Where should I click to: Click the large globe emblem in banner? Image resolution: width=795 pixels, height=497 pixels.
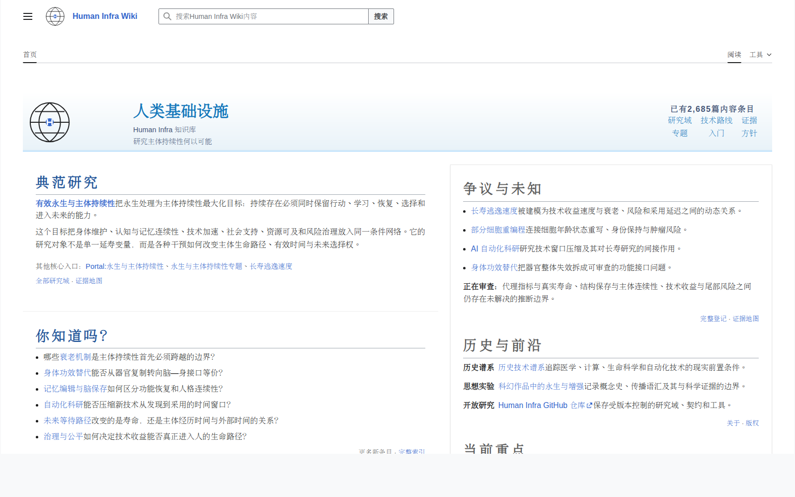(50, 122)
